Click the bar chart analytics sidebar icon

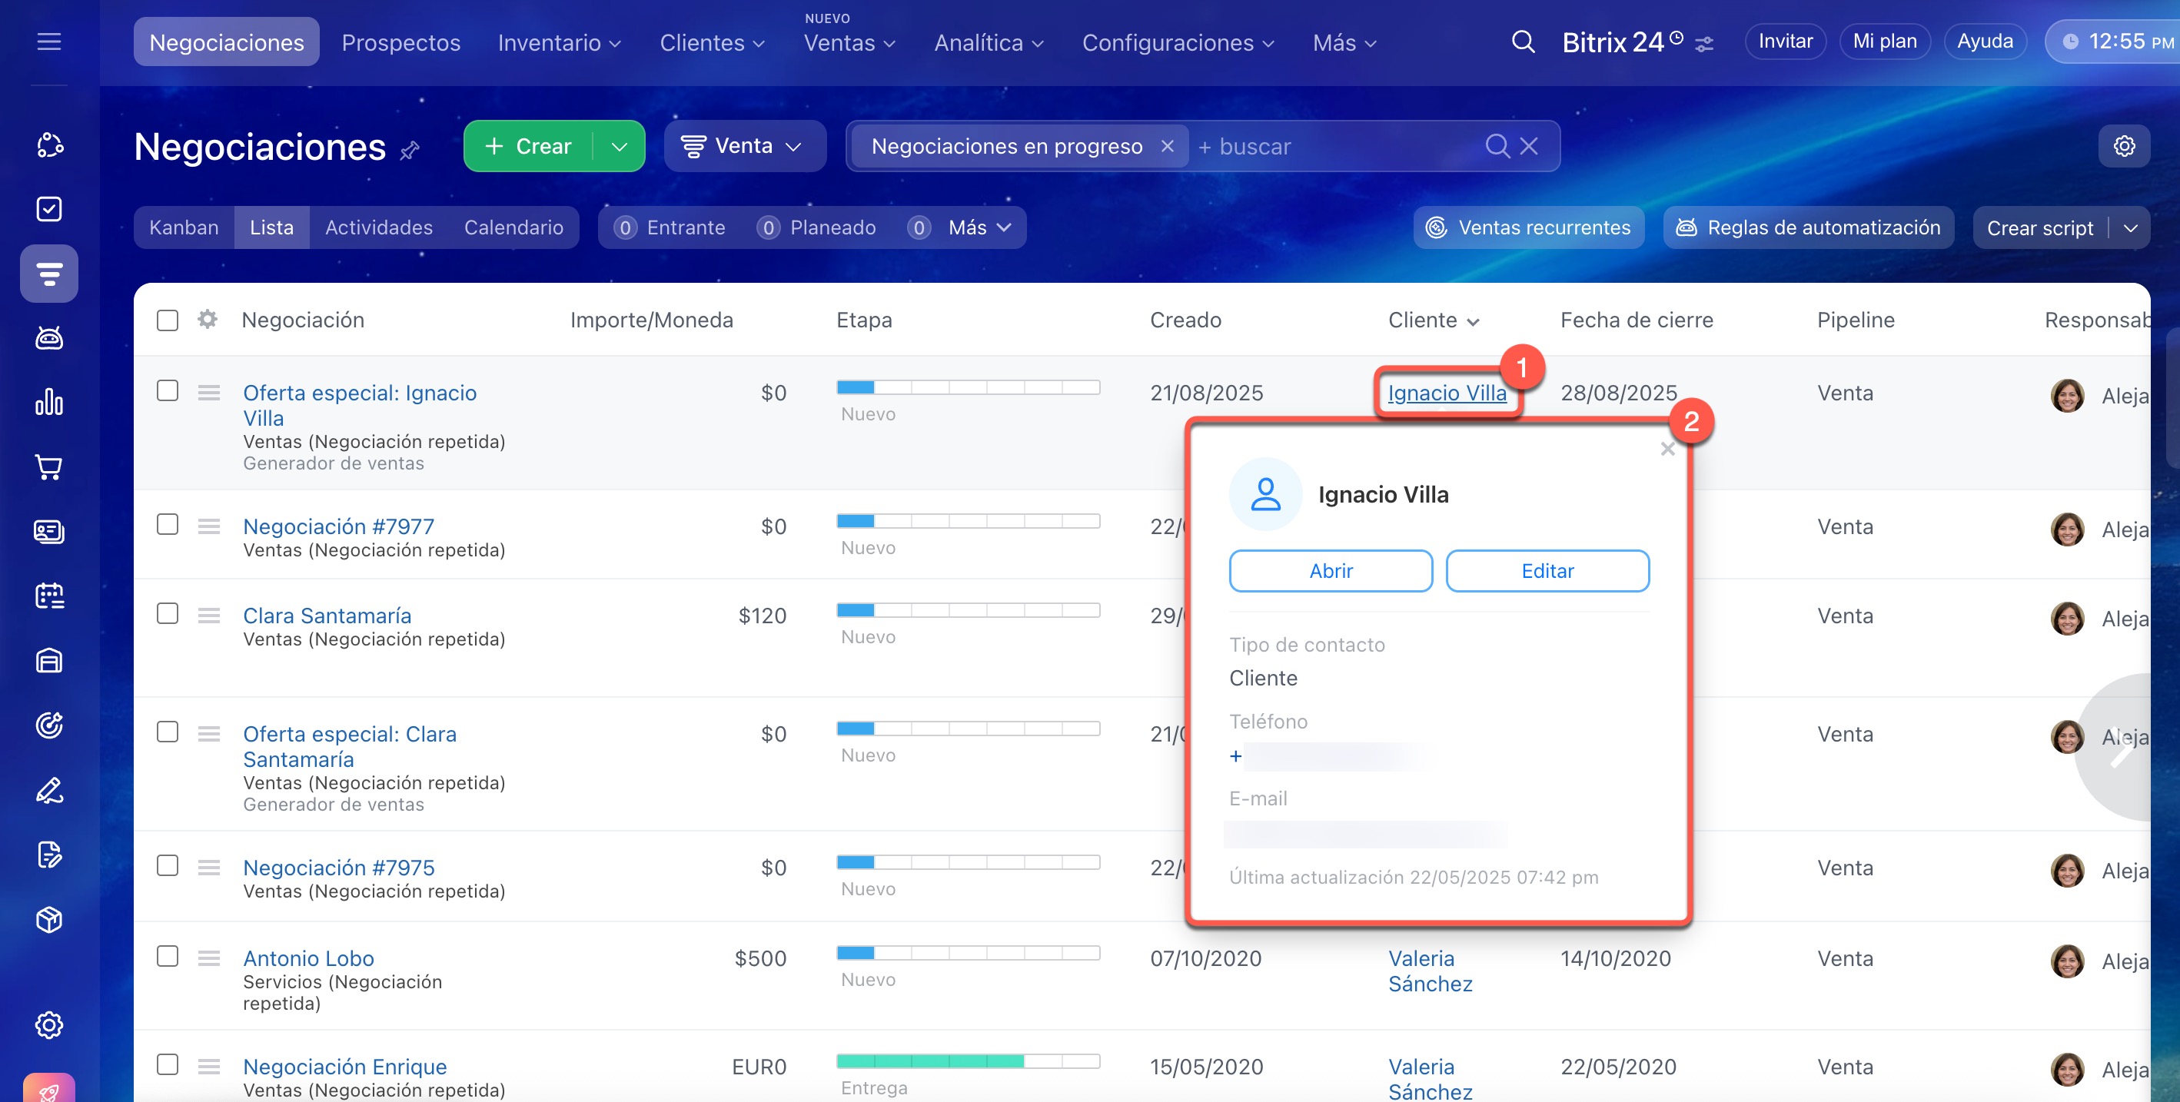click(x=49, y=403)
